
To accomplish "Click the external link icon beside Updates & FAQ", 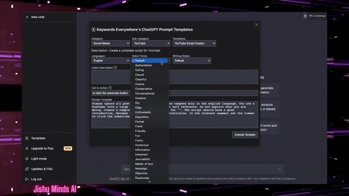I will click(27, 169).
